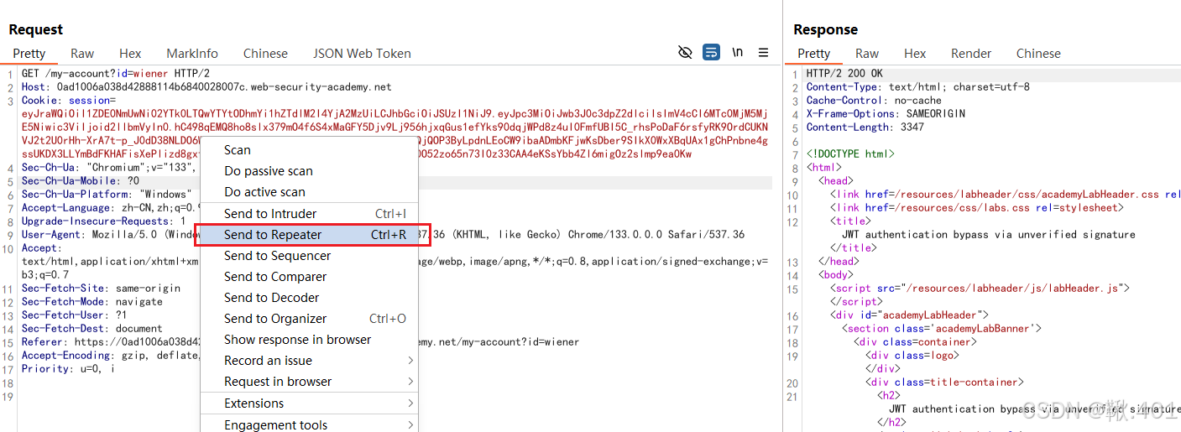
Task: Open the MarkInfo tab
Action: coord(192,53)
